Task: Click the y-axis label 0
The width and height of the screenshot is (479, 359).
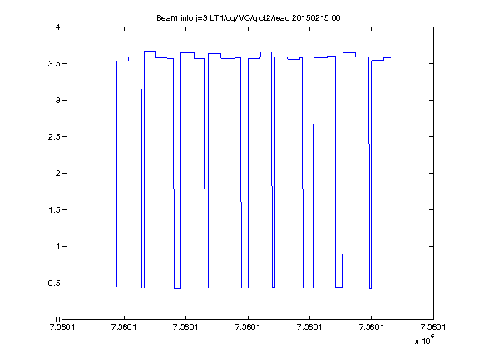Action: (57, 320)
